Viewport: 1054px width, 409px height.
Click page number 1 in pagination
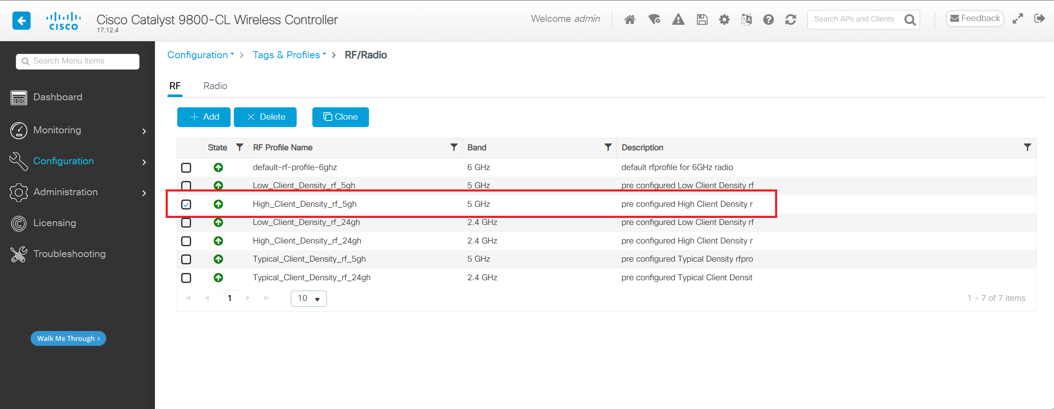(x=230, y=298)
